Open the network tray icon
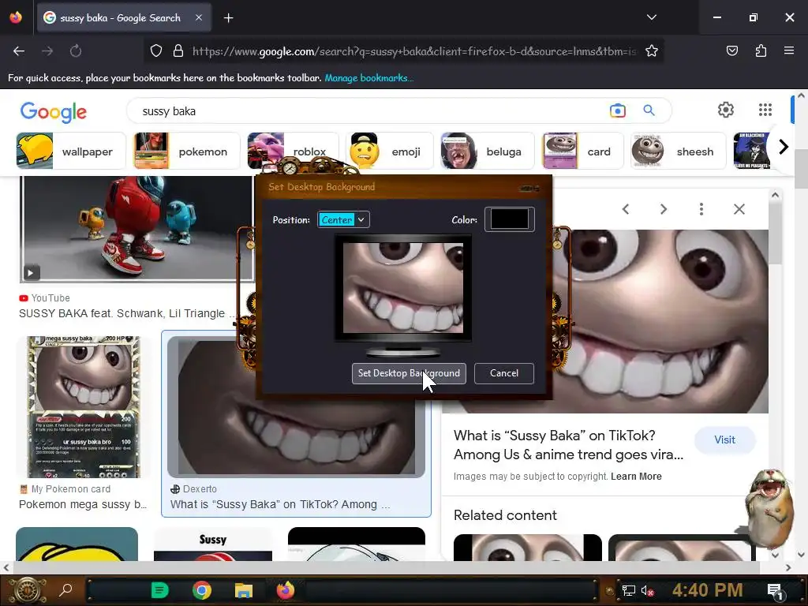Image resolution: width=808 pixels, height=606 pixels. click(x=628, y=590)
